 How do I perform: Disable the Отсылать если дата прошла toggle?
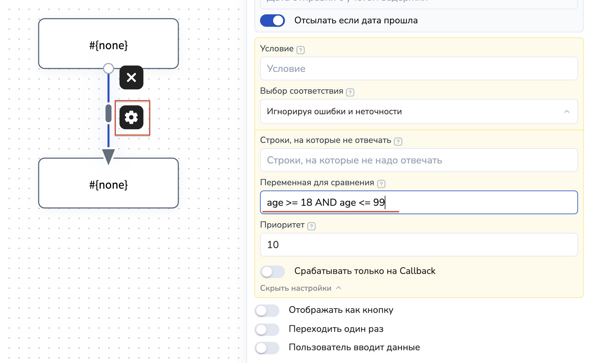coord(272,21)
